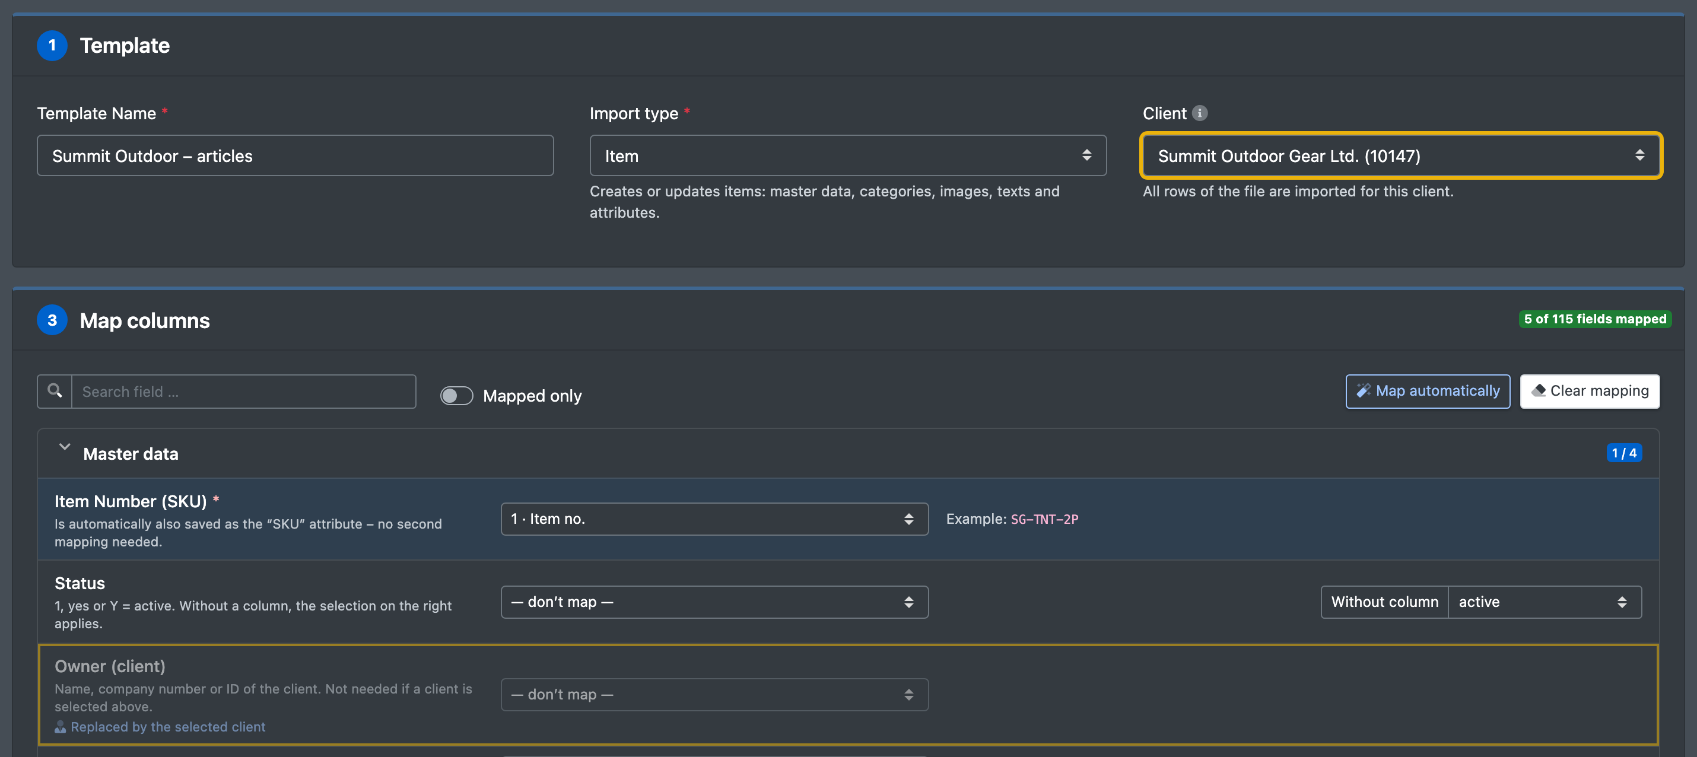Click the Status field label
Viewport: 1697px width, 757px height.
point(80,584)
